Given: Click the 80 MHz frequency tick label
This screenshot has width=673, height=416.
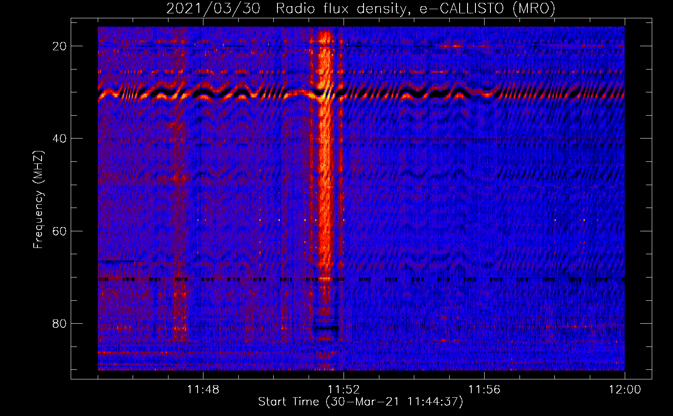Looking at the screenshot, I should (x=59, y=323).
